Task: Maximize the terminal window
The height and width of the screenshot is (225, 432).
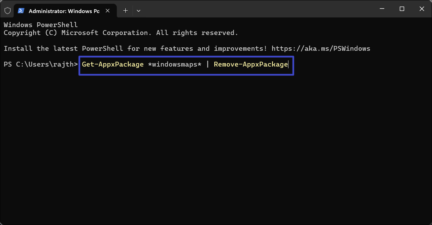Action: point(402,9)
